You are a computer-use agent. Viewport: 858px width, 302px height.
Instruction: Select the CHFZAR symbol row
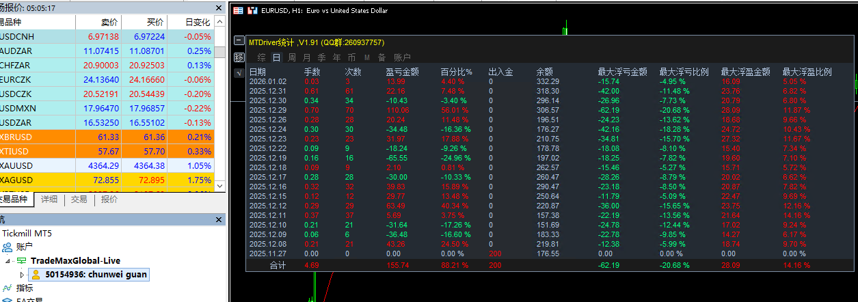[x=107, y=66]
